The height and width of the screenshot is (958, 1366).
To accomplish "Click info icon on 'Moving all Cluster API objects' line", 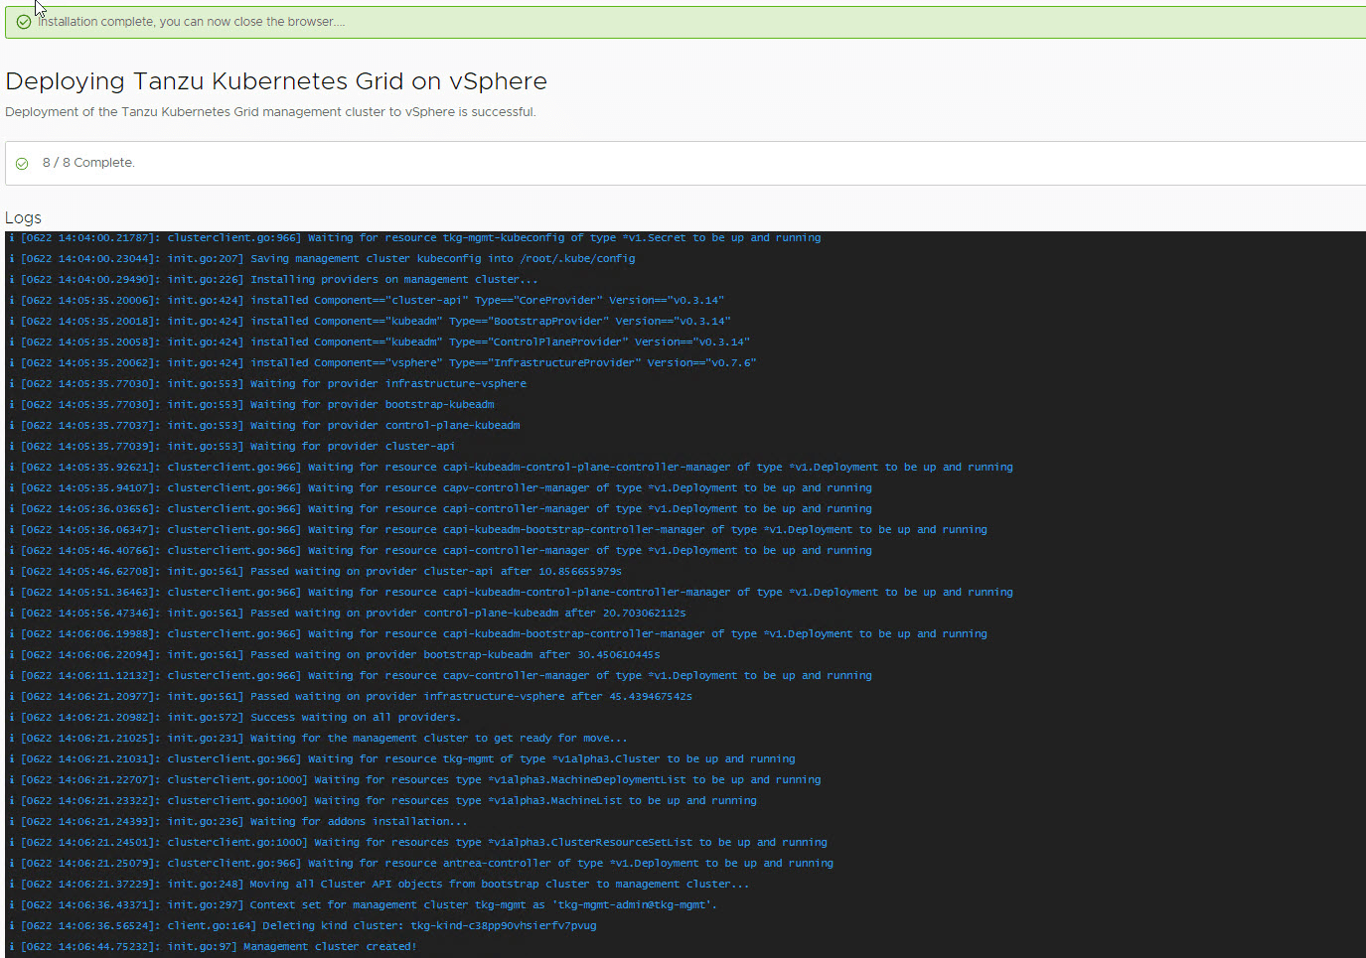I will pos(12,885).
